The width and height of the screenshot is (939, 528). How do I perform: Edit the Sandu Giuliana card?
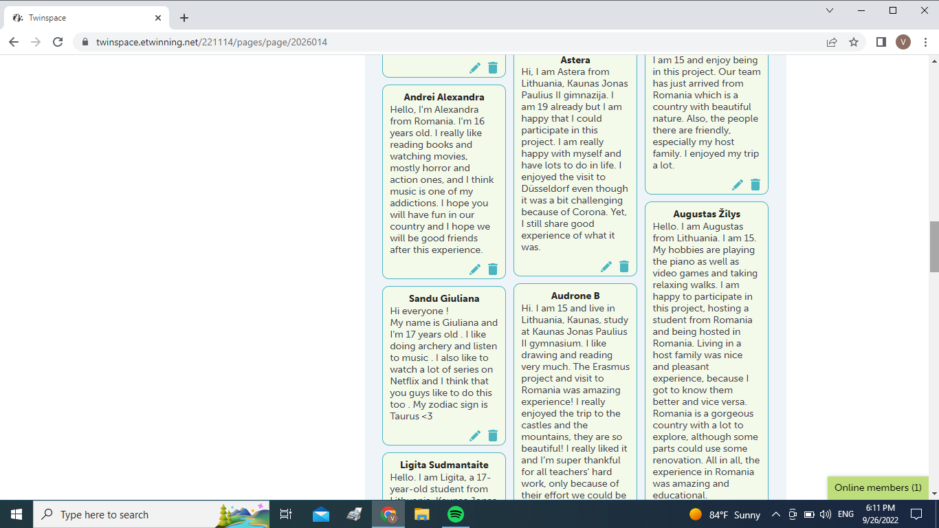coord(475,435)
